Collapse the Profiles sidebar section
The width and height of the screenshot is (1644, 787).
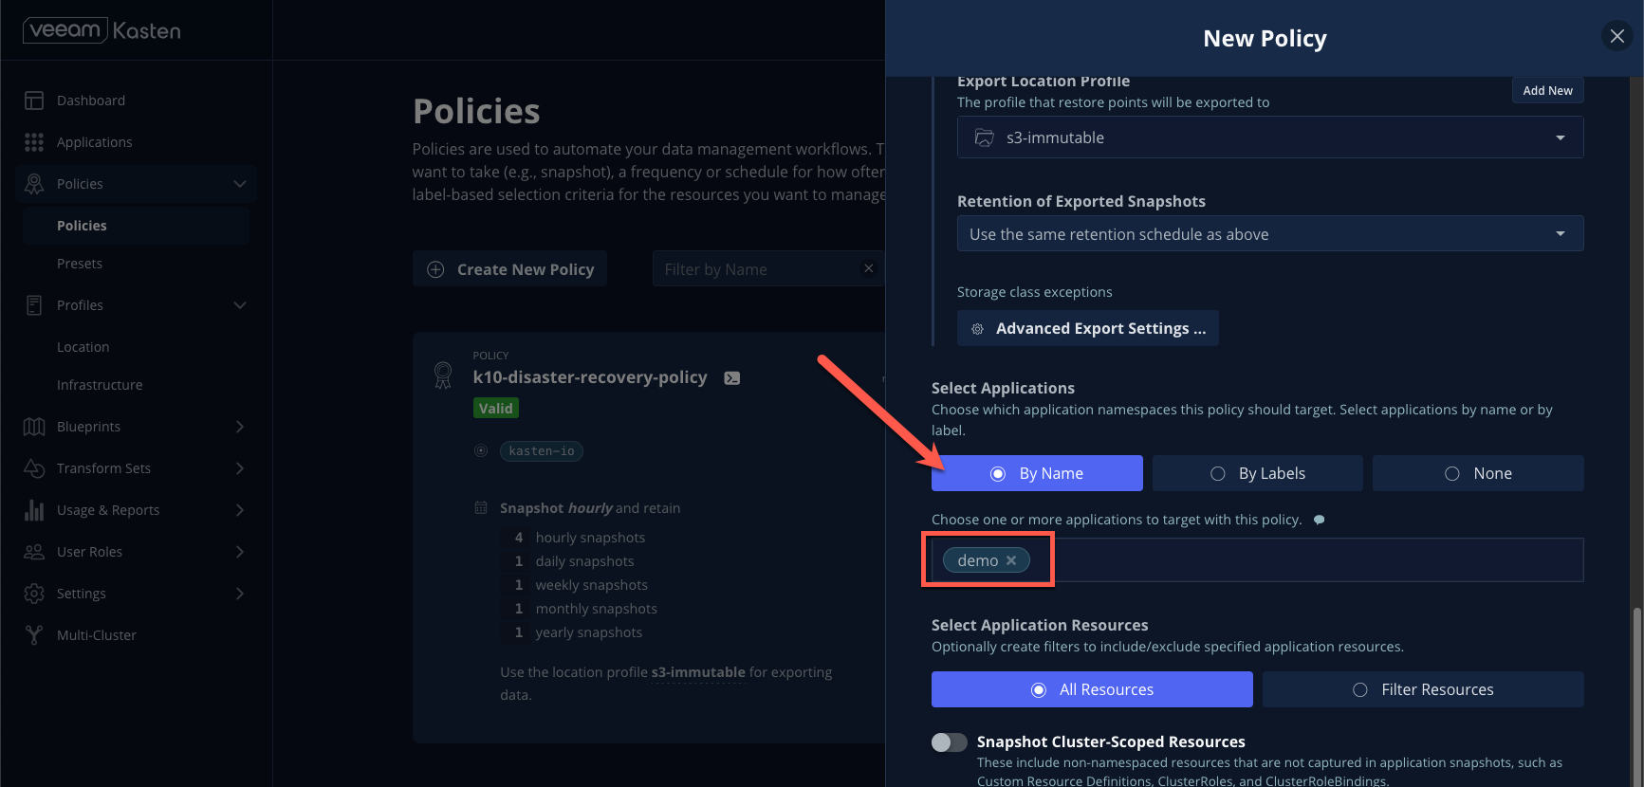pyautogui.click(x=240, y=305)
